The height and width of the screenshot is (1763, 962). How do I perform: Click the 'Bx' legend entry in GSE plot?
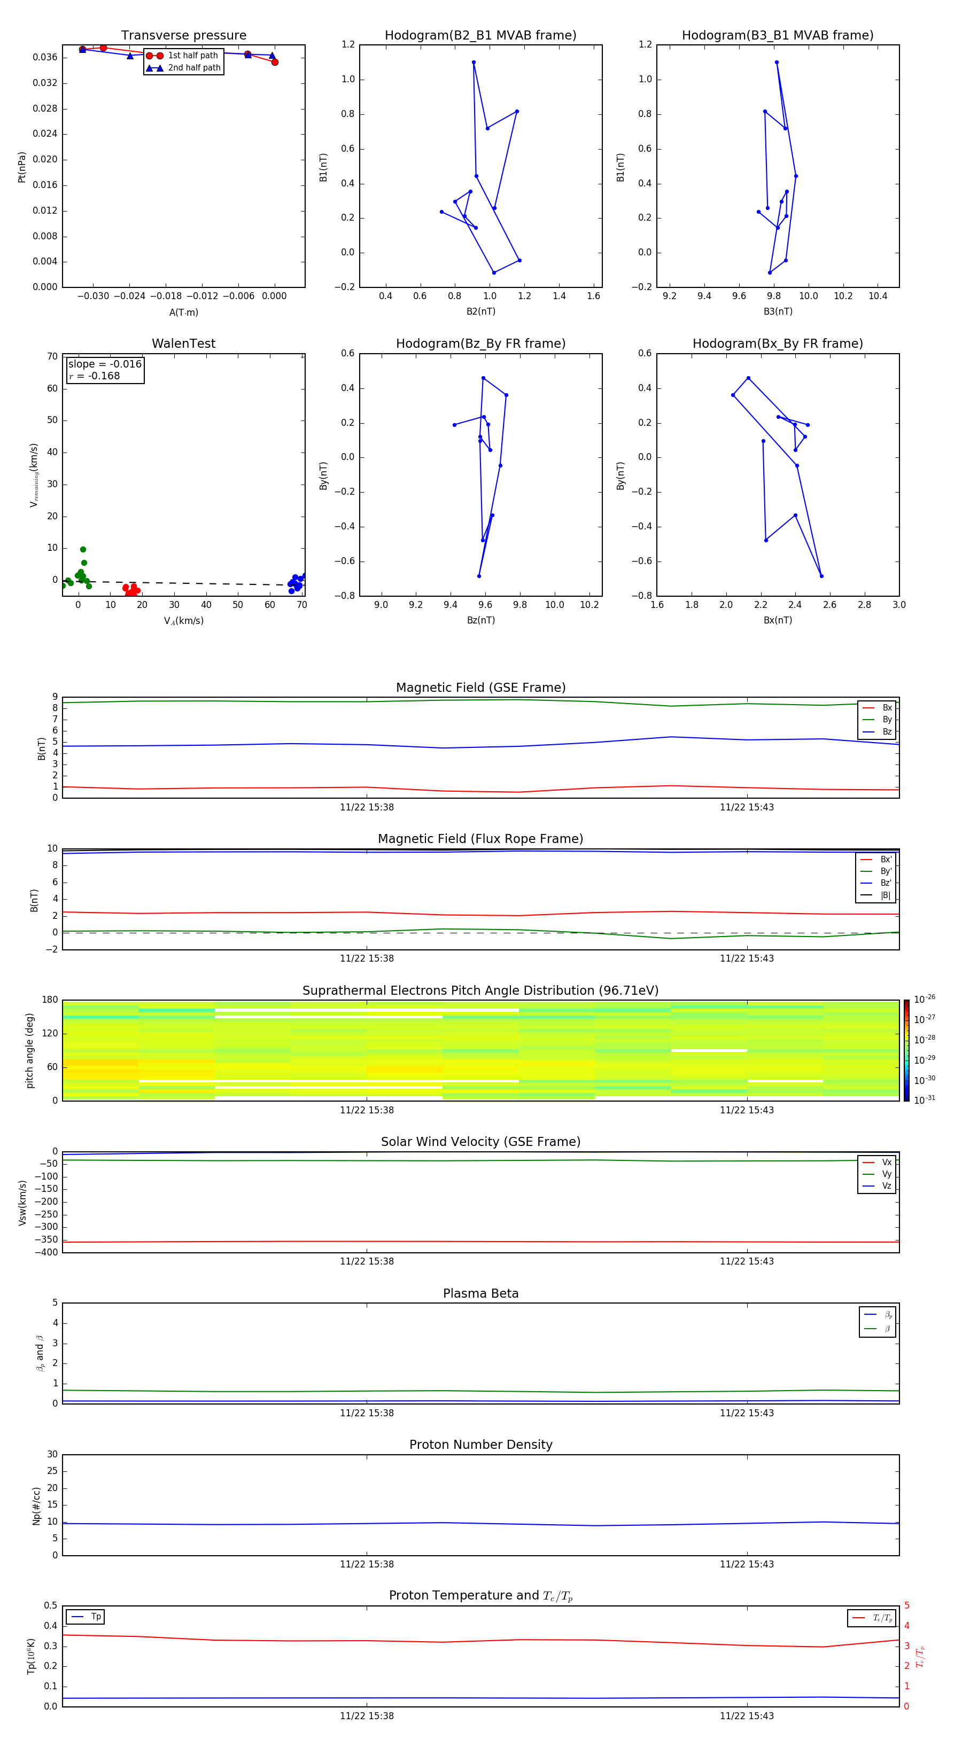[877, 708]
